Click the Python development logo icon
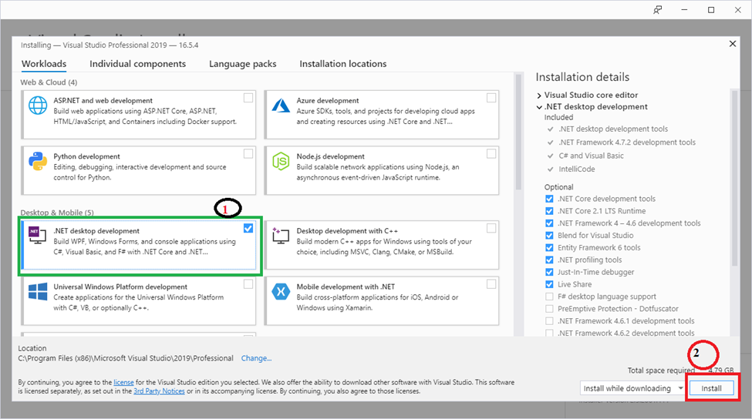752x419 pixels. click(x=38, y=162)
